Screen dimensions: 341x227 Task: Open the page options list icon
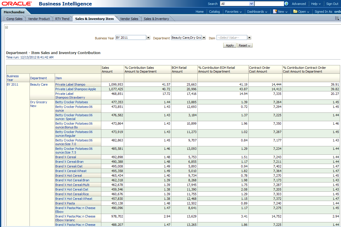tap(337, 19)
